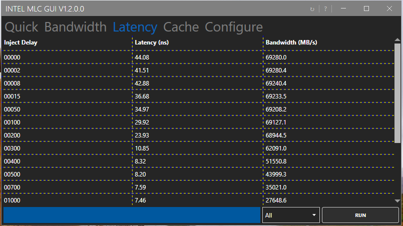Click the Inject Delay column header
The width and height of the screenshot is (403, 226).
[21, 42]
